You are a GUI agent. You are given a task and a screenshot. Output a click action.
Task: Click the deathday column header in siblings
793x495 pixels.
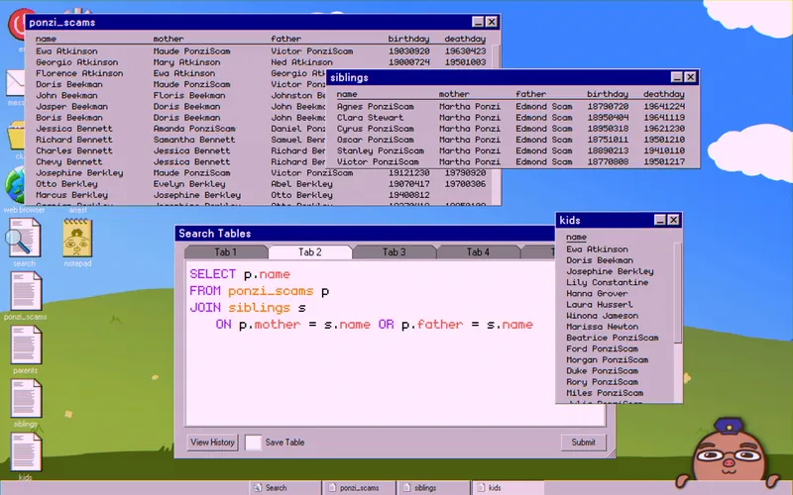coord(663,94)
